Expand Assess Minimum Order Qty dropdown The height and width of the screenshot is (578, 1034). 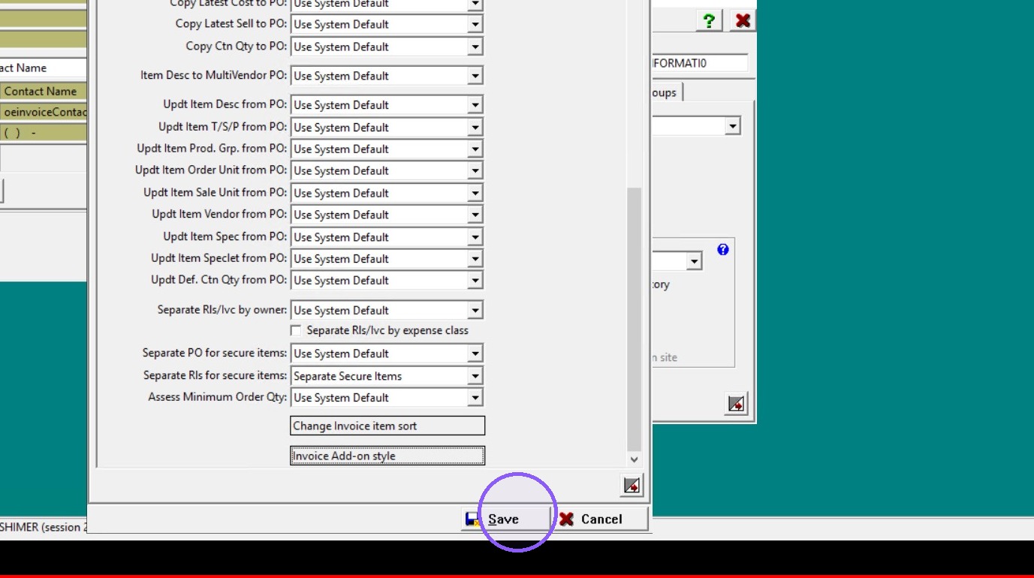[x=475, y=397]
